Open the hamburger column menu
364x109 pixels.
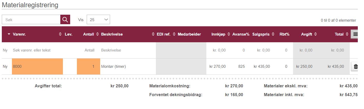tap(355, 34)
